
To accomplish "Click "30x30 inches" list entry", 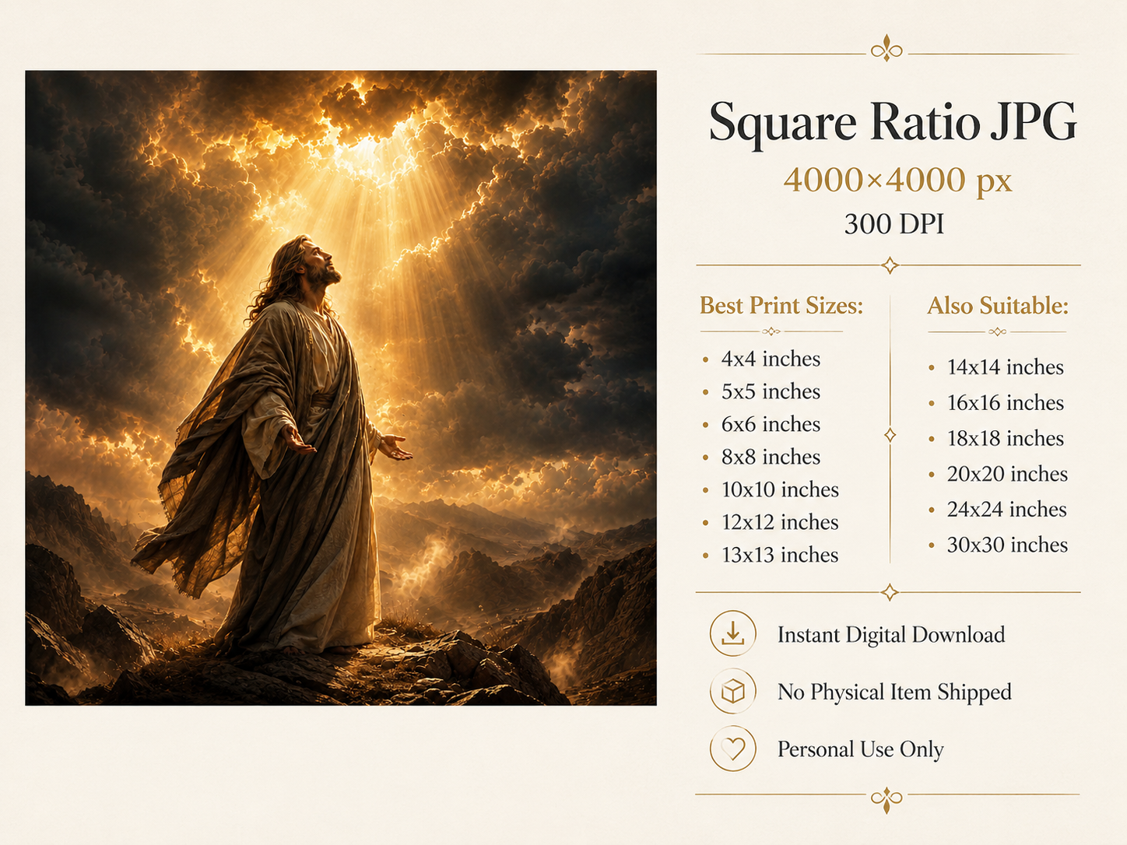I will coord(1007,545).
